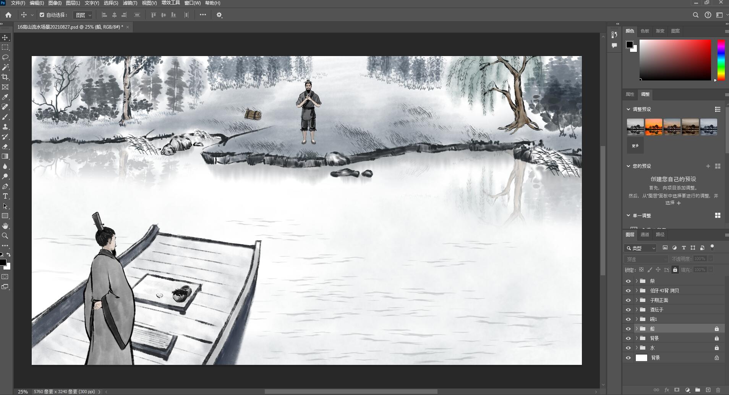Switch to the 路径 tab
The width and height of the screenshot is (729, 395).
[660, 234]
